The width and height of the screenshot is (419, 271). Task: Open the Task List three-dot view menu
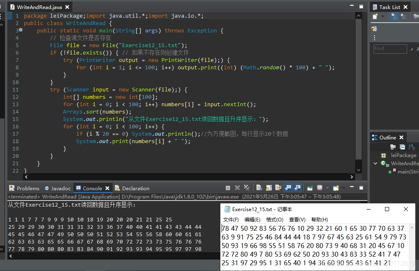coord(374,37)
